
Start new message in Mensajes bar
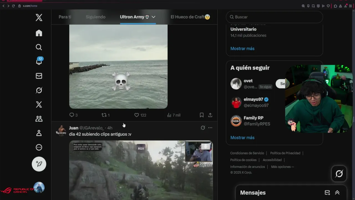click(x=327, y=192)
